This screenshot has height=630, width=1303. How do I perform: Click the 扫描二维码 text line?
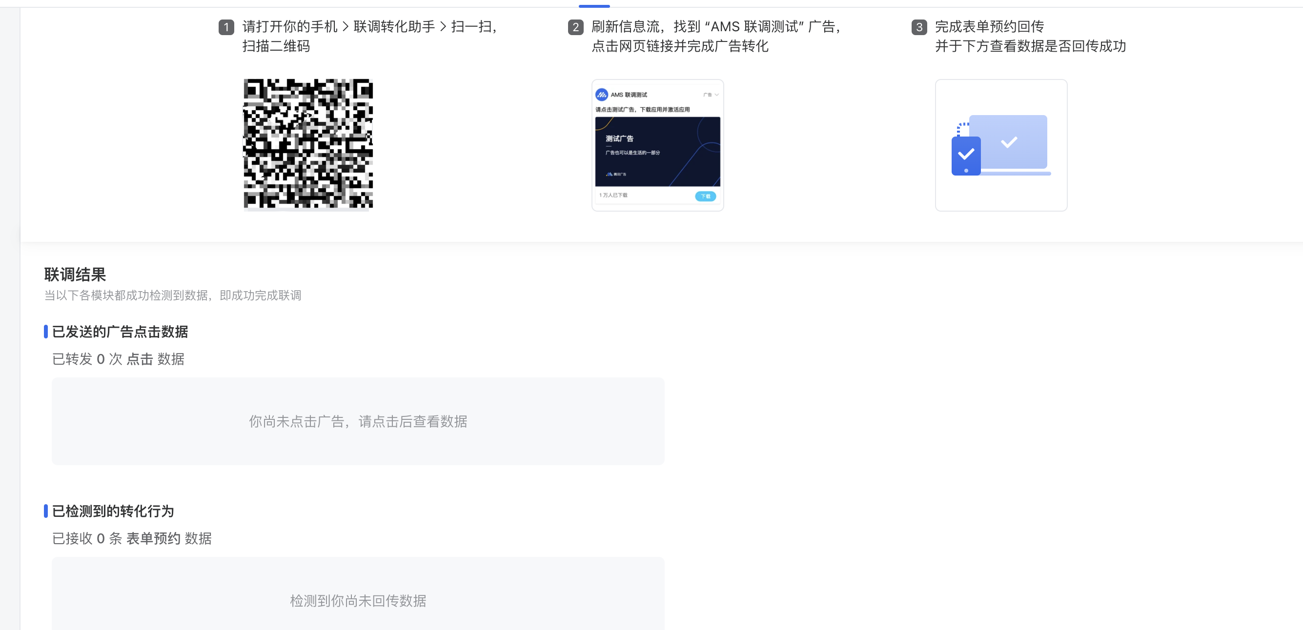point(276,46)
